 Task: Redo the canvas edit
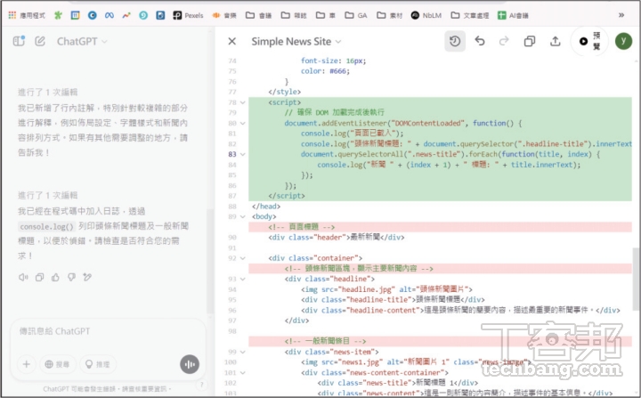tap(504, 41)
